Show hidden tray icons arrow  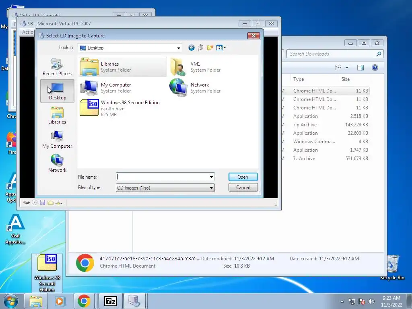[342, 301]
